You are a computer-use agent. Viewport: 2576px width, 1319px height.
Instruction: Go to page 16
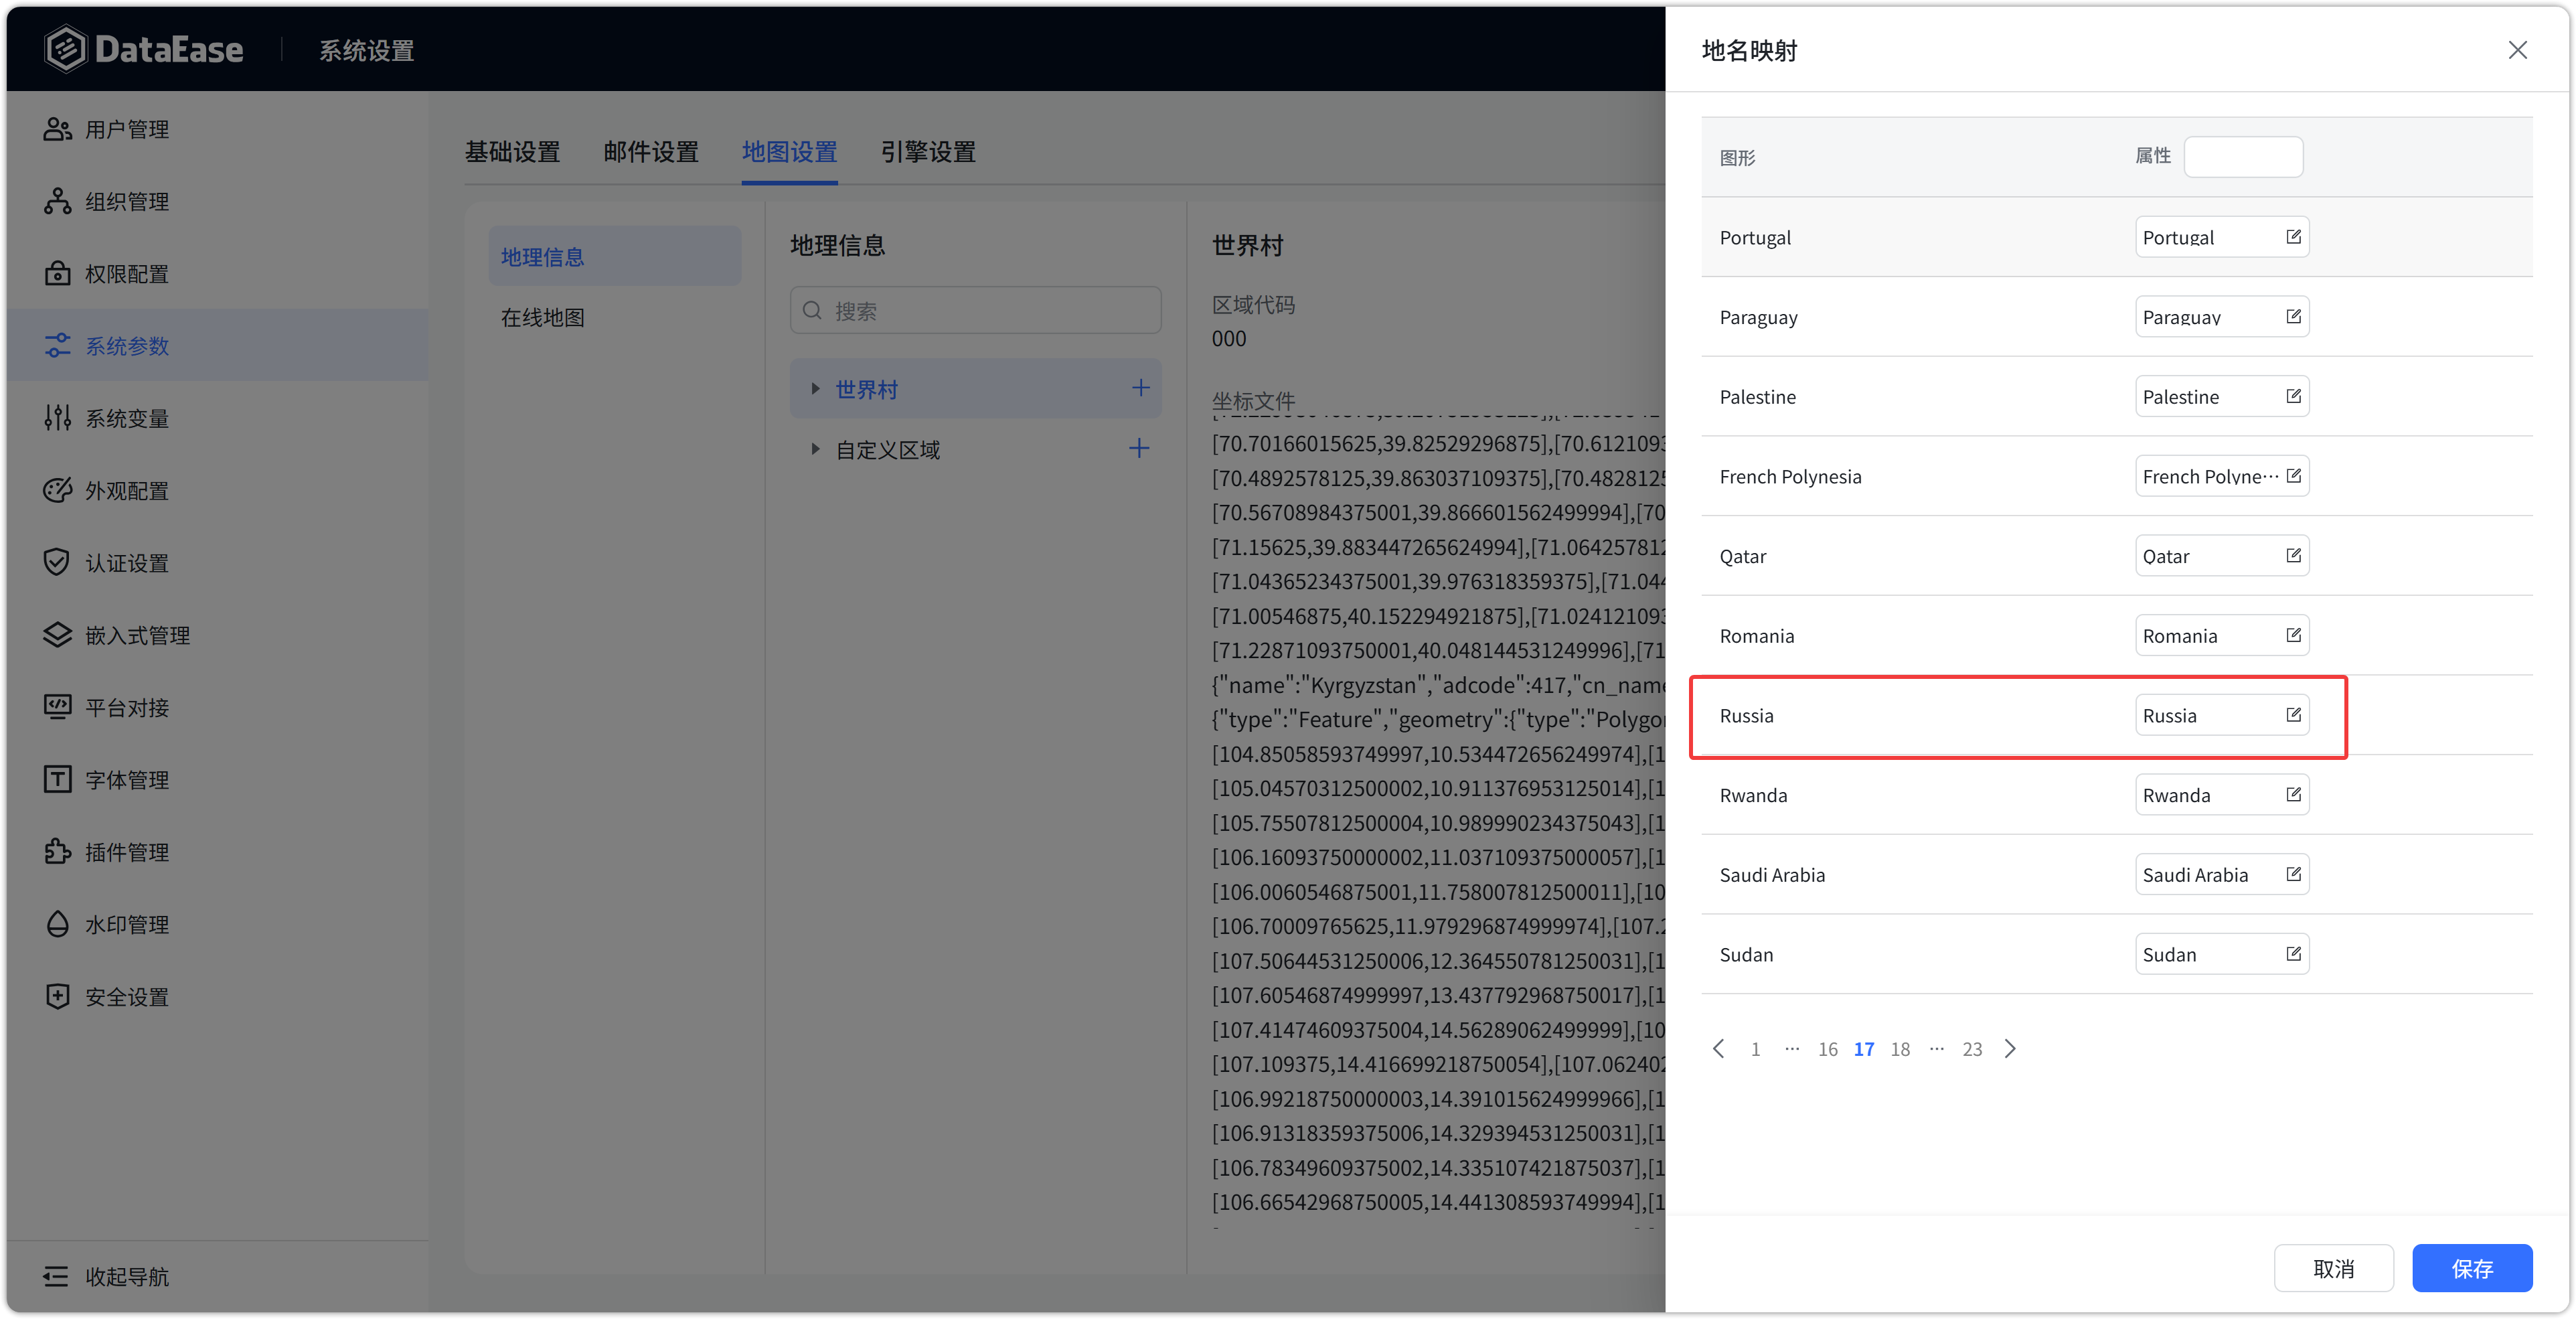(1827, 1049)
